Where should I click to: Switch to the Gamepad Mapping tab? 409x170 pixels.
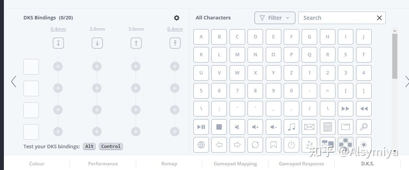pyautogui.click(x=235, y=164)
